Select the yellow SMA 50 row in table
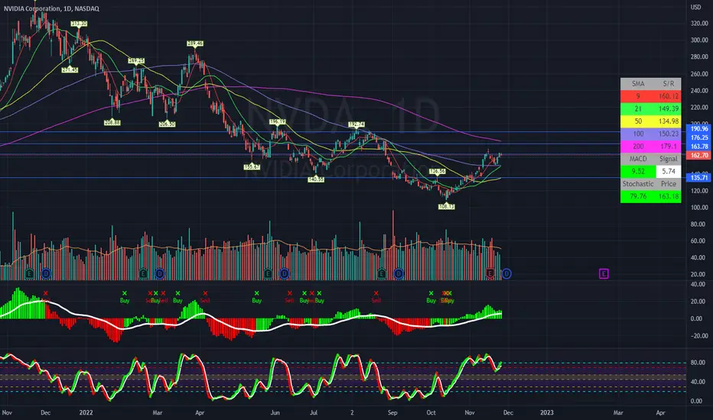 tap(651, 121)
